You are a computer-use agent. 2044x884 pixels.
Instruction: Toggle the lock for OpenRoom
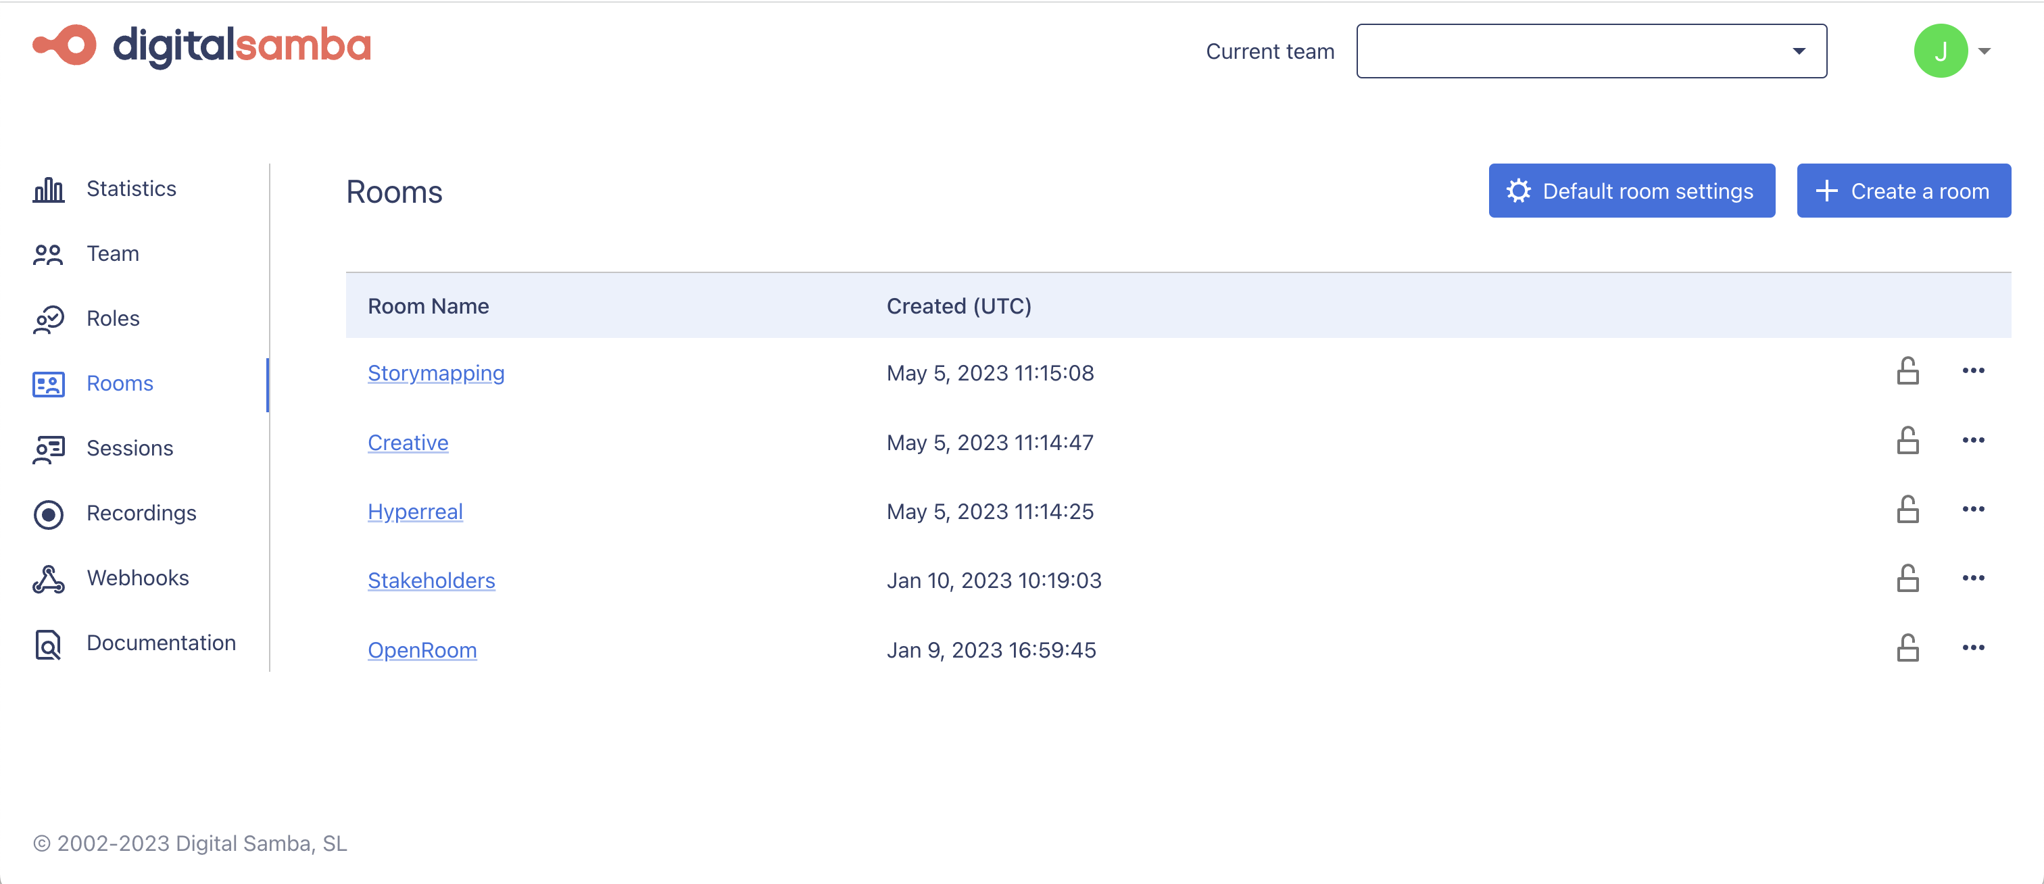click(x=1907, y=648)
